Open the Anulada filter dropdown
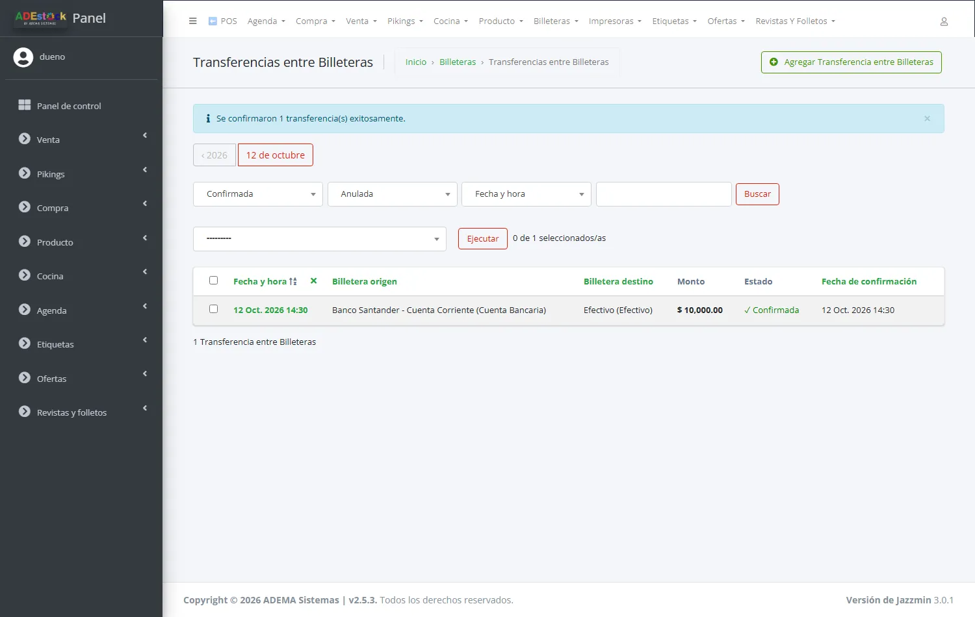975x617 pixels. [x=393, y=194]
